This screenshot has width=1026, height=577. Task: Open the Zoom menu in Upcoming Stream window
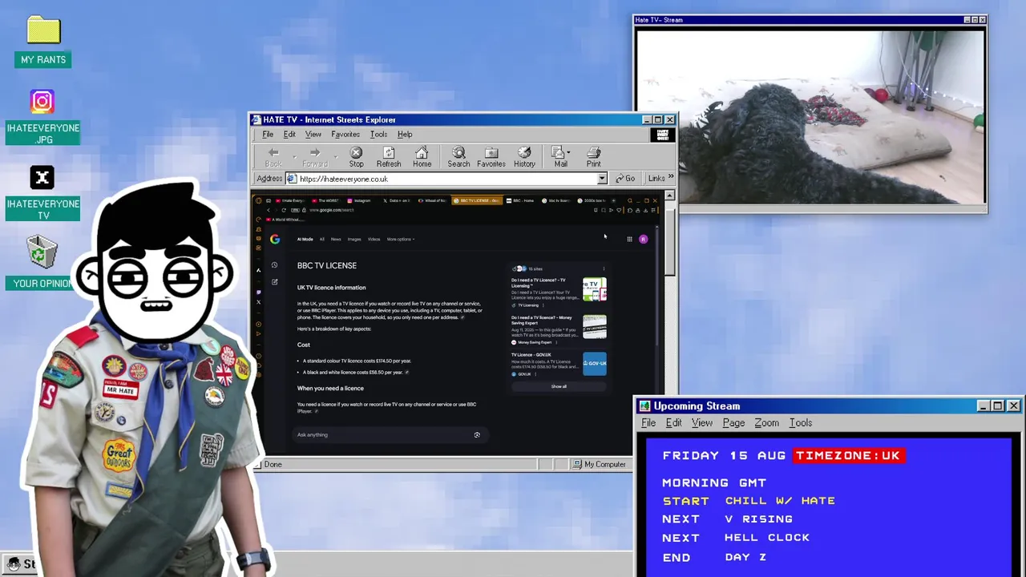pos(766,423)
